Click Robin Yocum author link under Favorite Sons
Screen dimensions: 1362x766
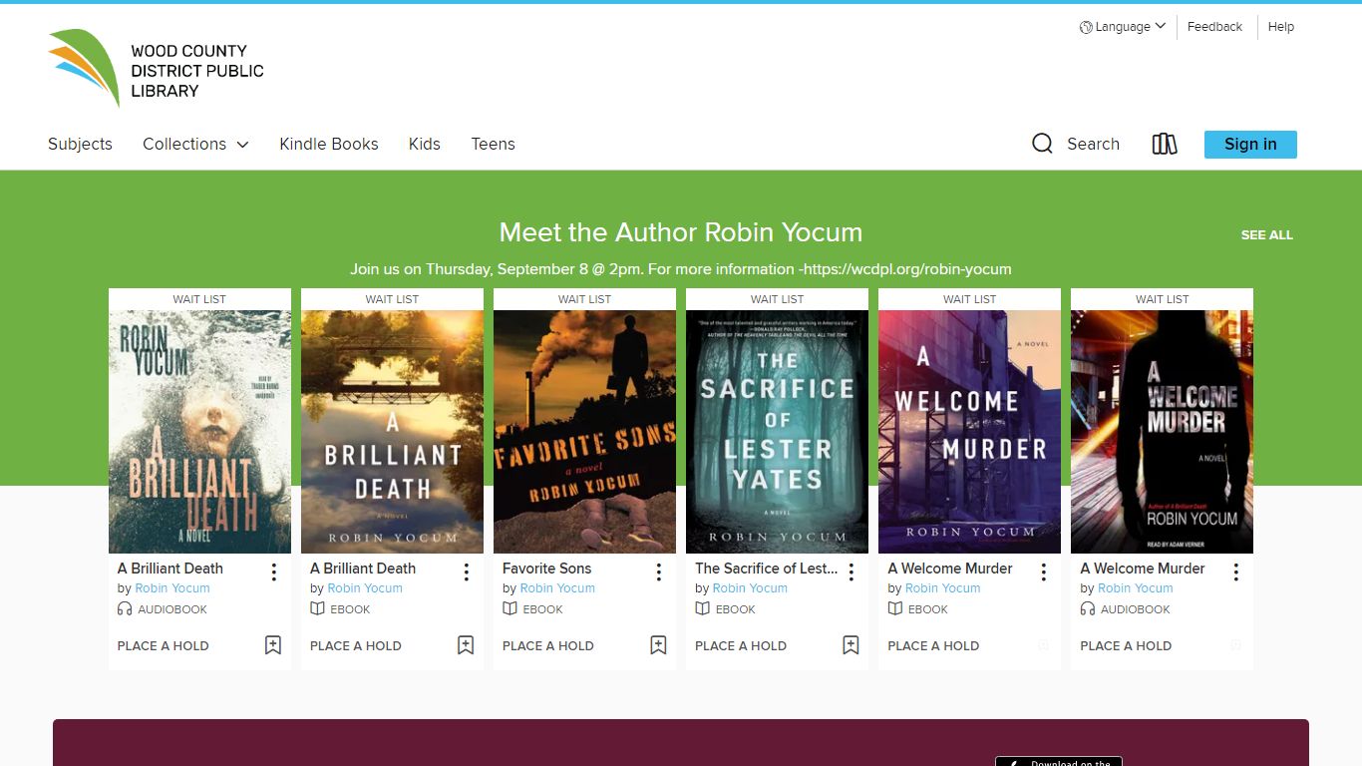(x=557, y=588)
